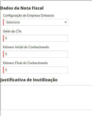
Task: Click the red required marker on Série field
Action: click(4, 38)
